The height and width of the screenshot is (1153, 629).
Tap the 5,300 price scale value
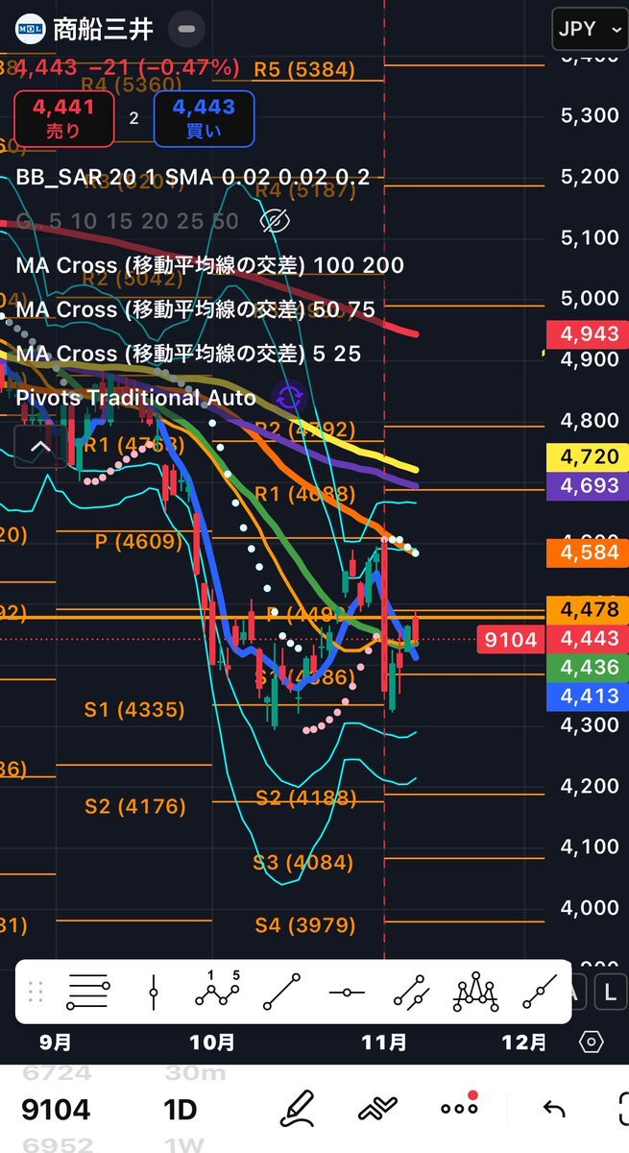click(x=589, y=115)
